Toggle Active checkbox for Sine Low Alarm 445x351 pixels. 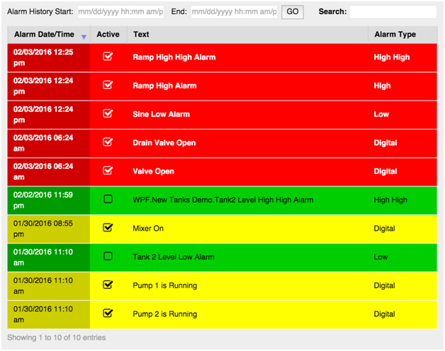[x=108, y=113]
